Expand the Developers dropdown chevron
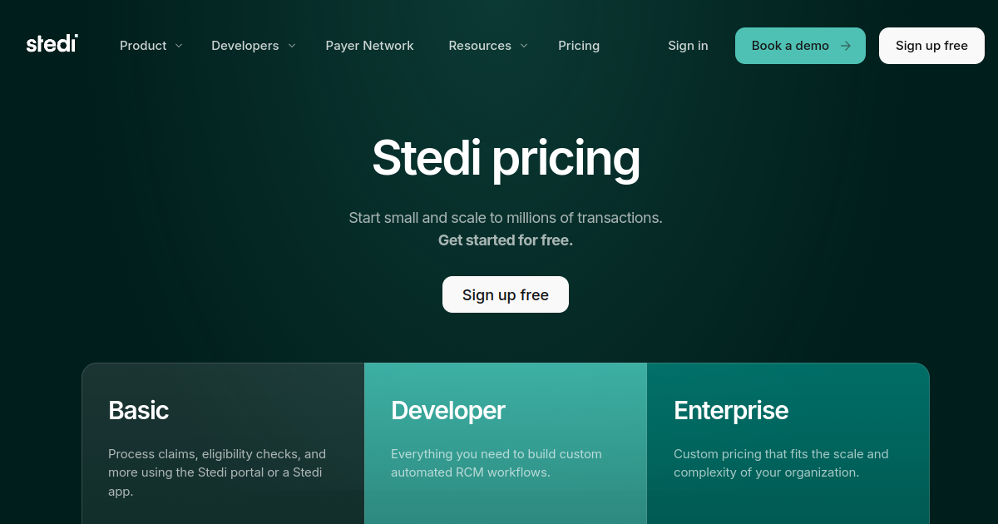Viewport: 998px width, 524px height. pos(292,46)
